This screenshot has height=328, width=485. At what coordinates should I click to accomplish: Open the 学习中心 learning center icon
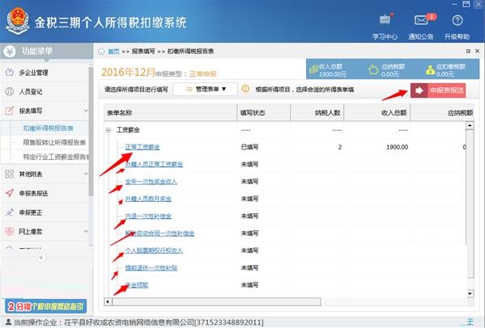pyautogui.click(x=385, y=20)
